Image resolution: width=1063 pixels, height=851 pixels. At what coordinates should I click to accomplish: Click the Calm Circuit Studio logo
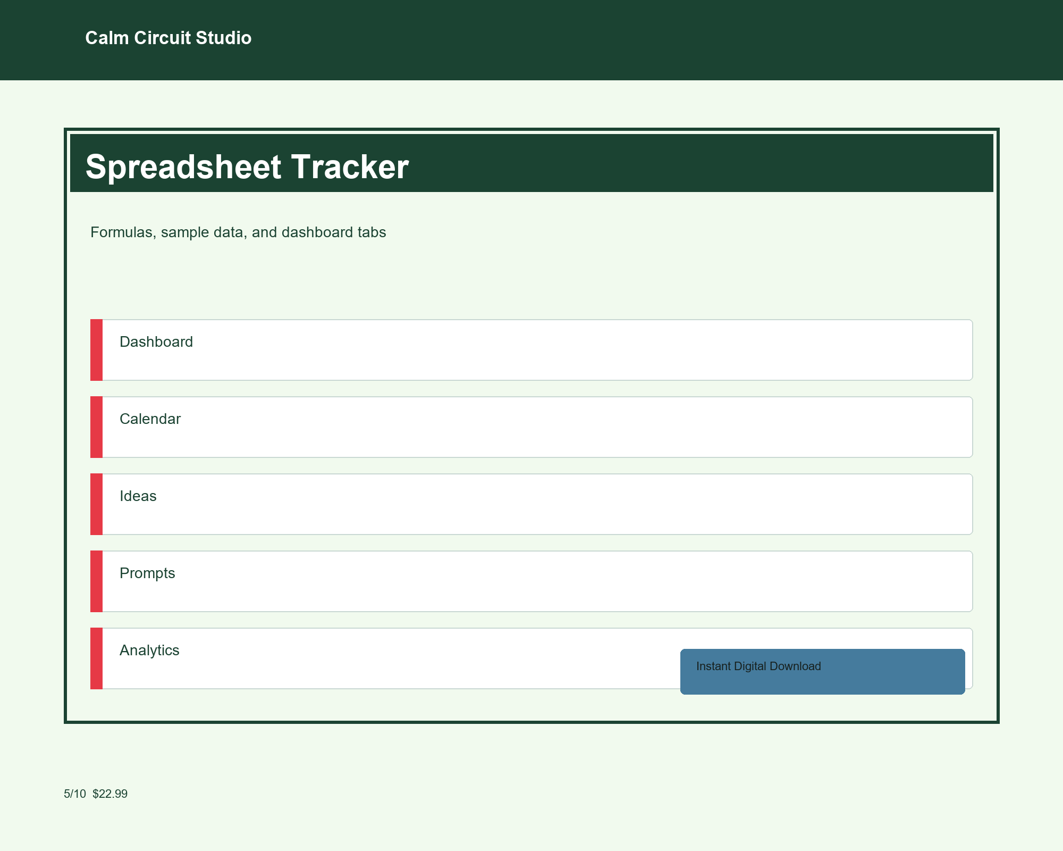click(x=168, y=38)
